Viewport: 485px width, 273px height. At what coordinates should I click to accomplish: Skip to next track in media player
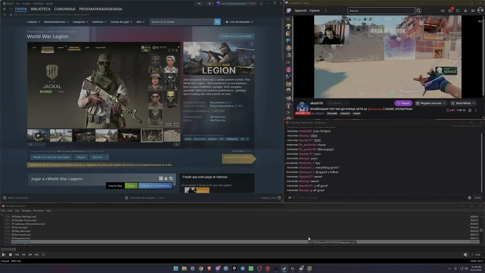pos(37,255)
